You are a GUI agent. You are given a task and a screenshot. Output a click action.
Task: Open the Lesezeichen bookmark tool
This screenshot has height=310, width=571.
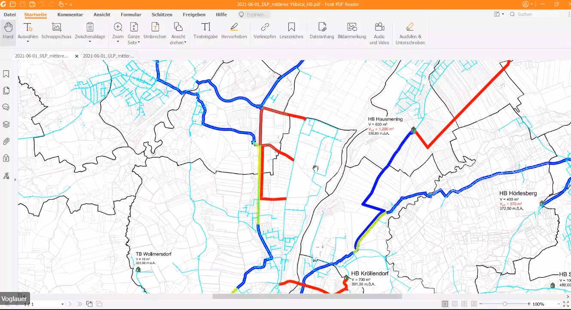click(x=291, y=31)
